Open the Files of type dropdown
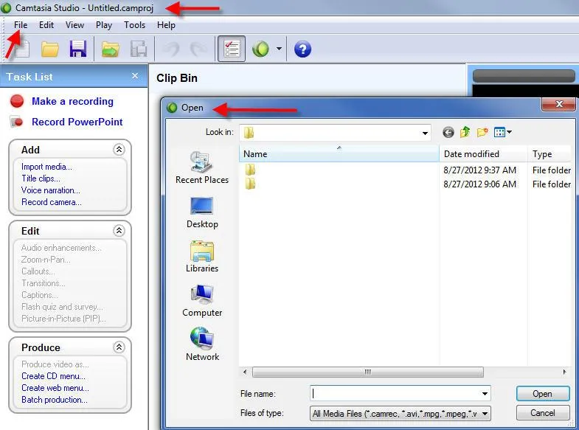Image resolution: width=579 pixels, height=430 pixels. point(401,413)
